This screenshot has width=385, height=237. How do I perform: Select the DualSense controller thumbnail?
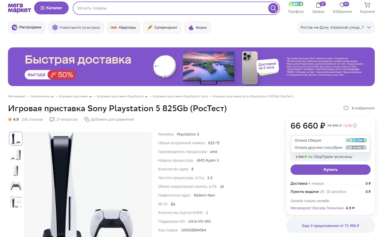16,186
